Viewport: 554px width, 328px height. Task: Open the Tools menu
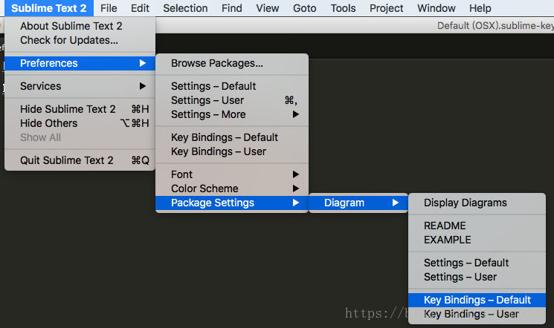pyautogui.click(x=343, y=8)
